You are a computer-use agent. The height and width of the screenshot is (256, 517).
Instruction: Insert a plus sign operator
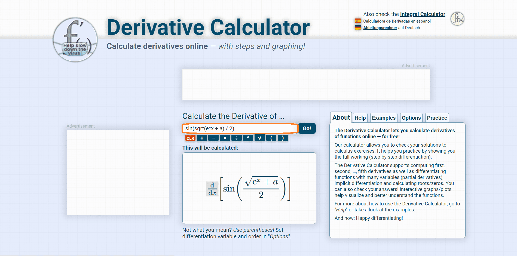[202, 138]
